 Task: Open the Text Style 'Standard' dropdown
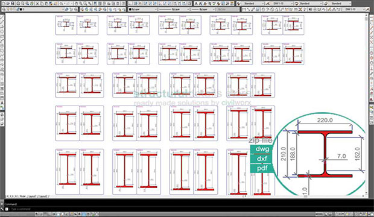click(253, 4)
